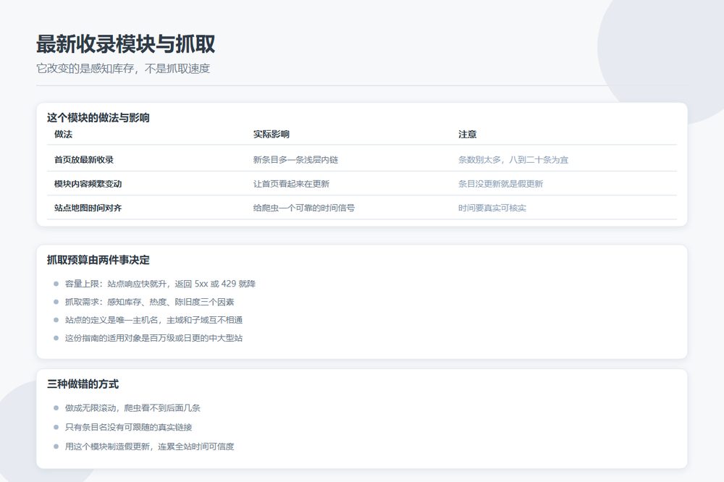Viewport: 724px width, 482px height.
Task: Select cell 条目没更新就是假更新
Action: [x=500, y=184]
